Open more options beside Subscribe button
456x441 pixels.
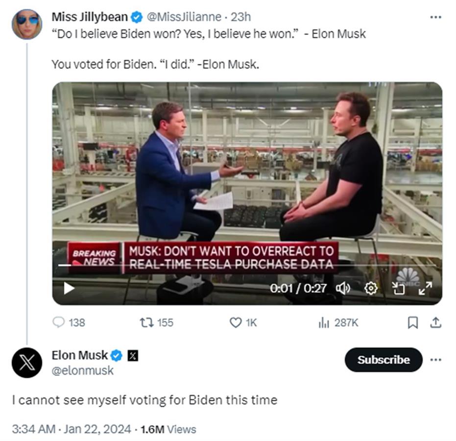pos(435,360)
